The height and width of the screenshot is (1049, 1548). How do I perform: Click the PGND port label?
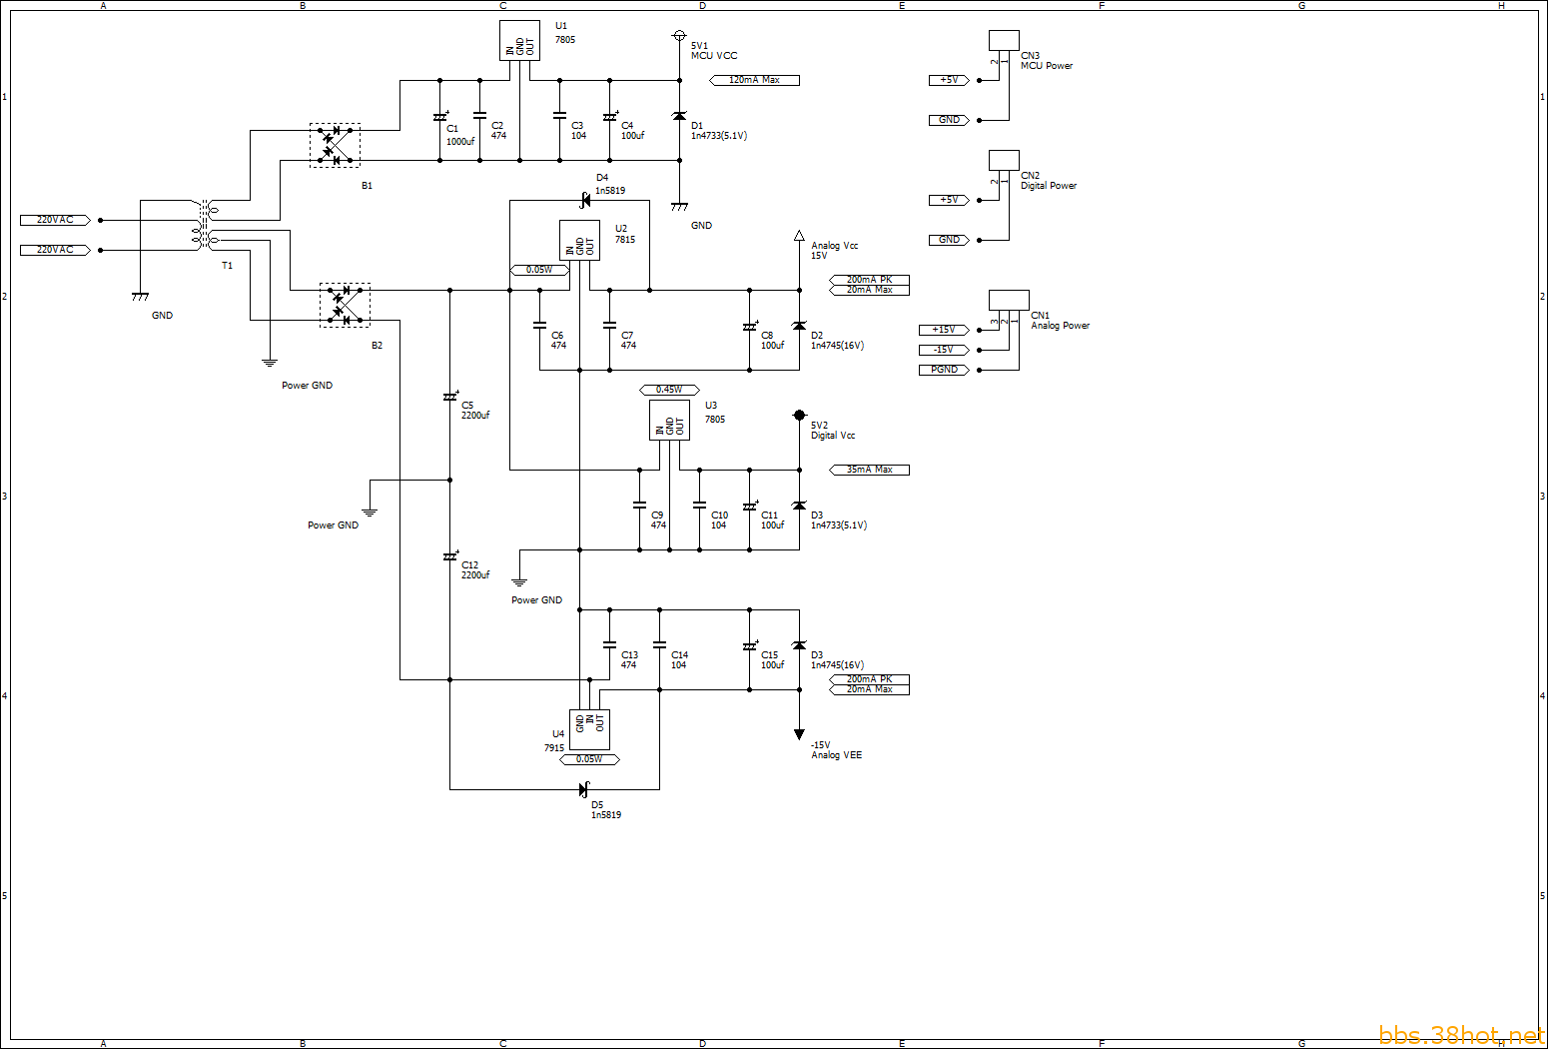(x=944, y=370)
